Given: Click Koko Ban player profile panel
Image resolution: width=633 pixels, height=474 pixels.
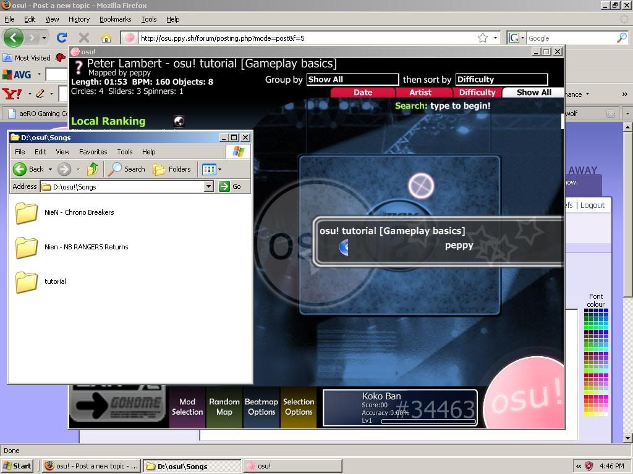Looking at the screenshot, I should coord(400,407).
